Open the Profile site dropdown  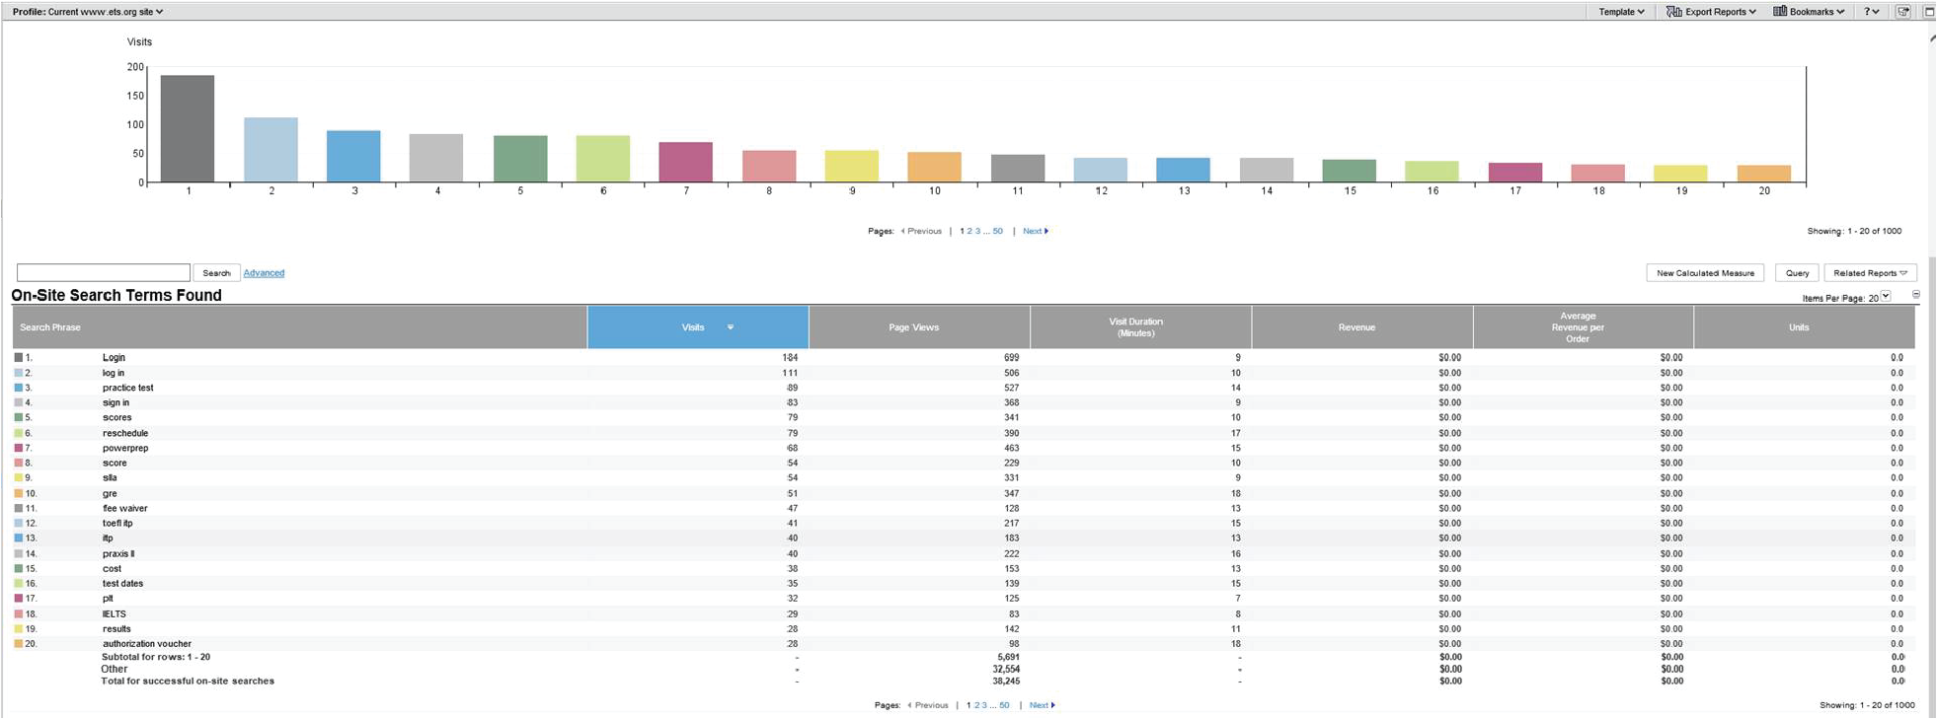[88, 12]
